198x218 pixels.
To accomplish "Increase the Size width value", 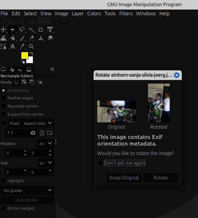I will [25, 170].
